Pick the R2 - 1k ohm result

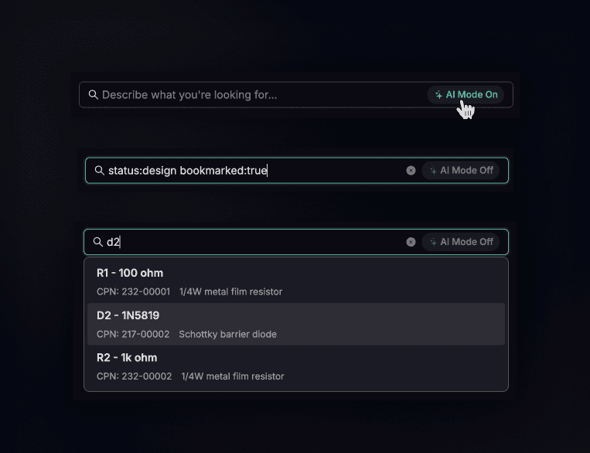point(127,358)
